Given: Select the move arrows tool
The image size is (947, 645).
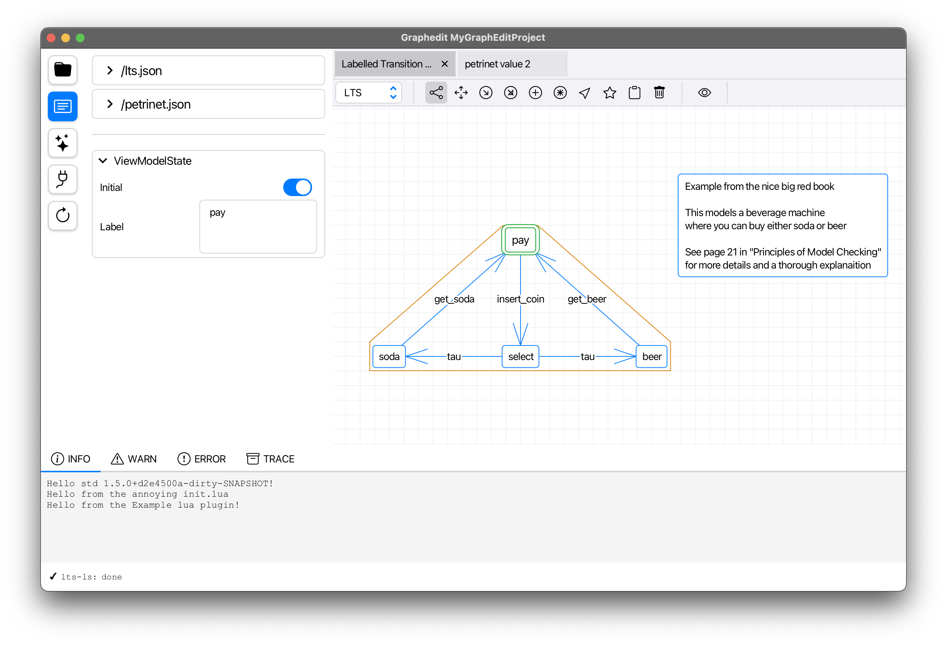Looking at the screenshot, I should pyautogui.click(x=461, y=93).
